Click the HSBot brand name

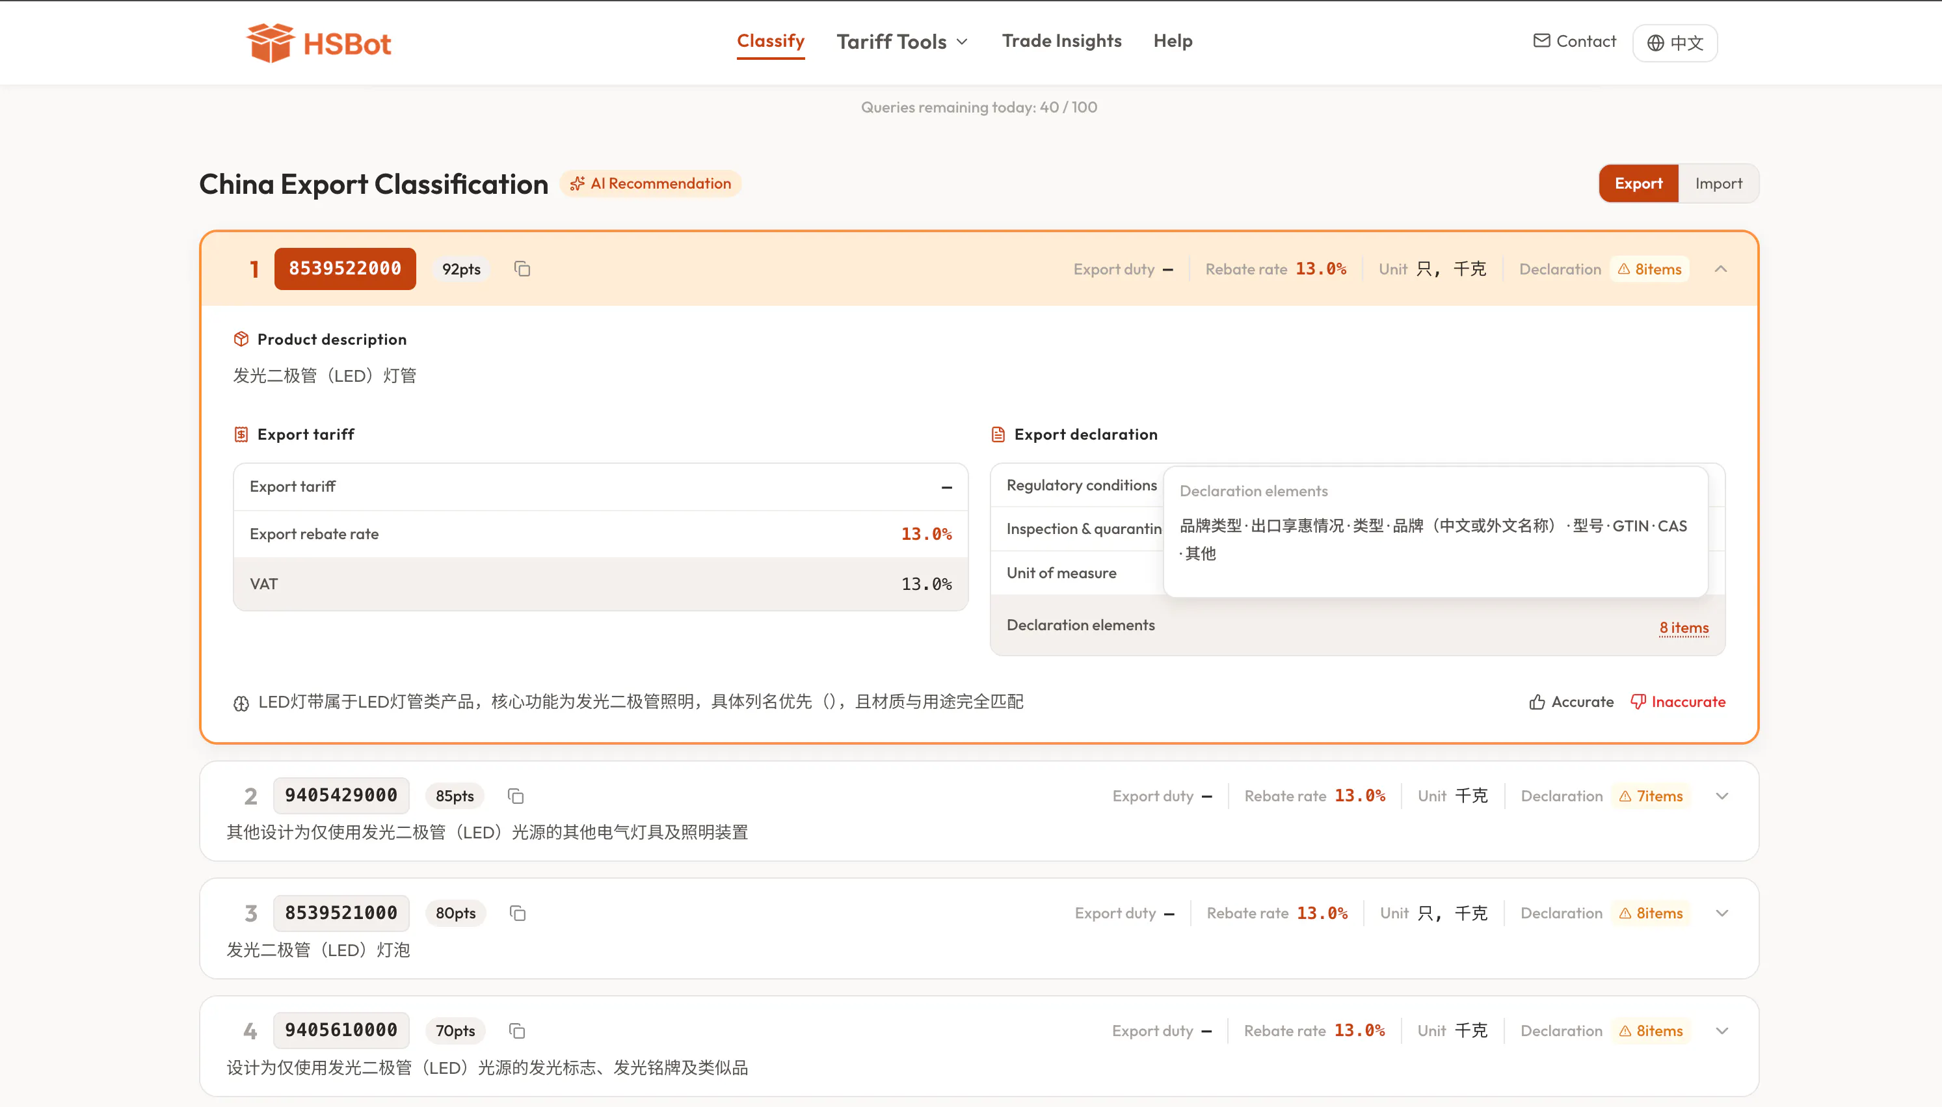[x=347, y=44]
